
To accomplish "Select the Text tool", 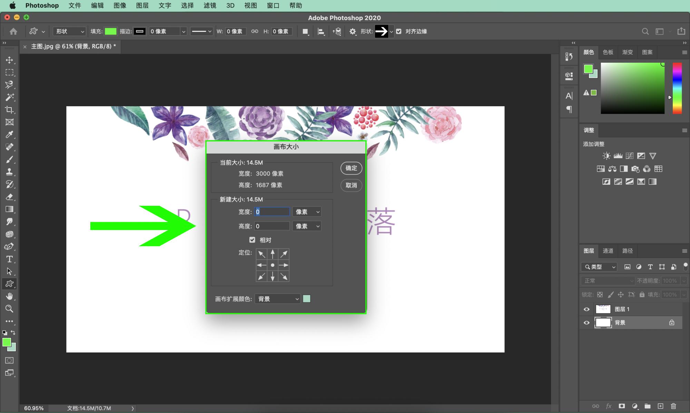I will click(x=9, y=259).
